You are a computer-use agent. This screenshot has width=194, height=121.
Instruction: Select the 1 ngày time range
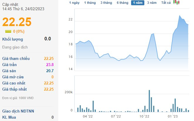(x=74, y=3)
